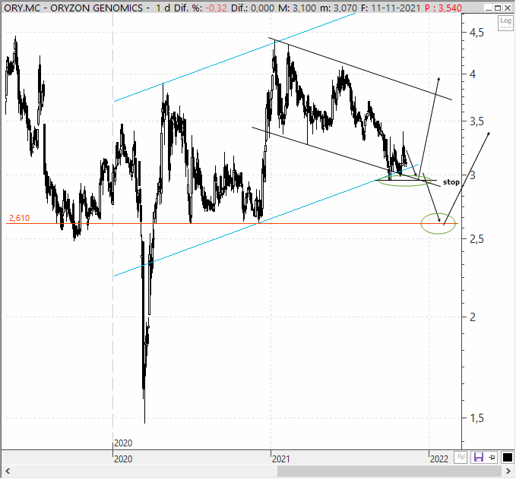Maximize the ORY.MC chart window

[498, 8]
